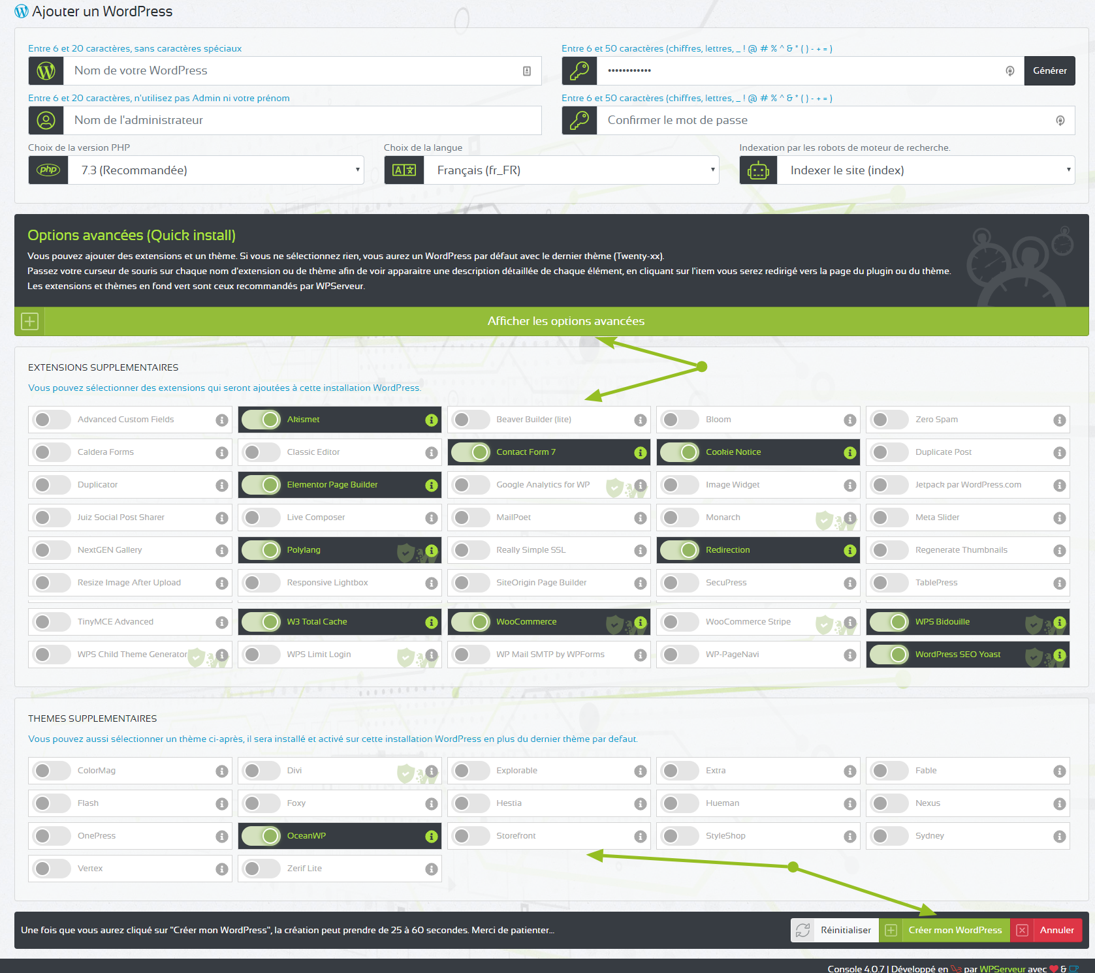The height and width of the screenshot is (973, 1095).
Task: Click the Réinitialiser button
Action: pyautogui.click(x=834, y=931)
